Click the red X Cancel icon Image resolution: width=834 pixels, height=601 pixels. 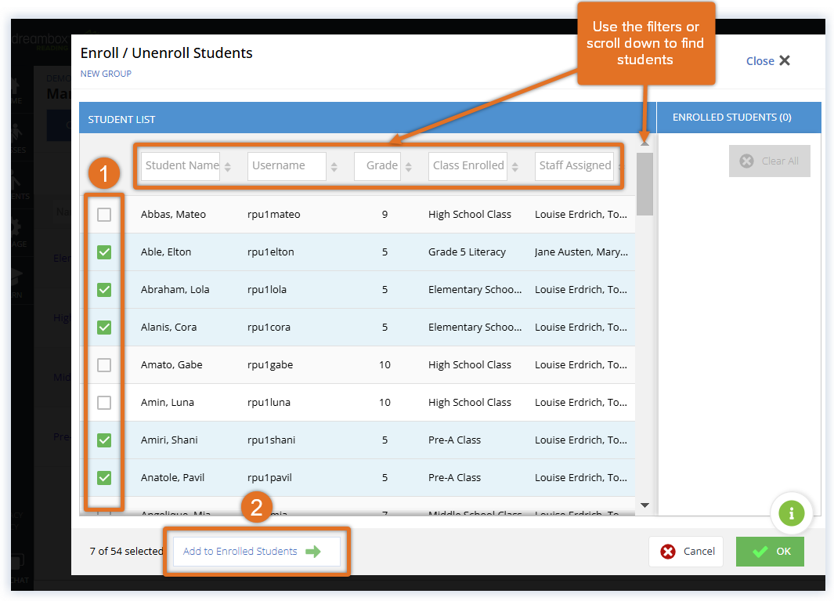tap(668, 552)
